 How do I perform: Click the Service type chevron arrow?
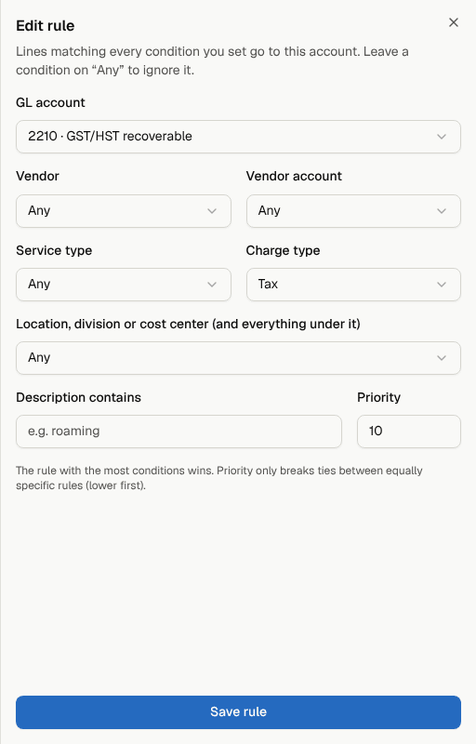pyautogui.click(x=212, y=285)
